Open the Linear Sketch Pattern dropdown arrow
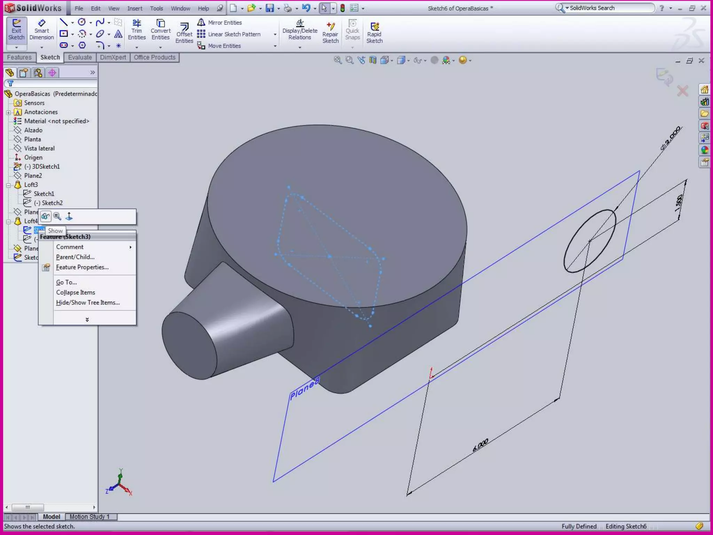 [275, 34]
